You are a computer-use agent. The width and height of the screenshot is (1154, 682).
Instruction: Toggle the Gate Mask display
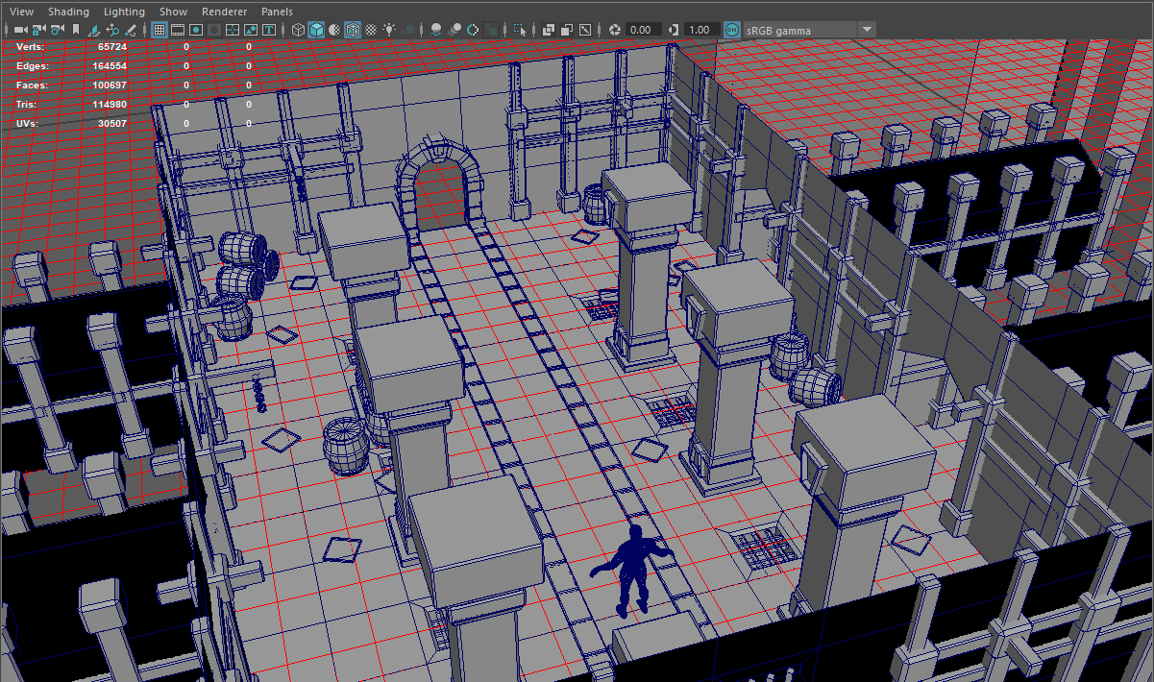click(x=214, y=30)
